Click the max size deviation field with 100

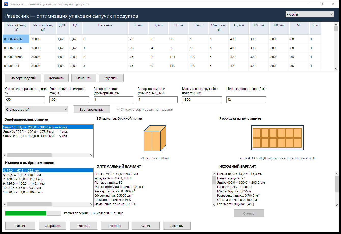click(x=69, y=99)
